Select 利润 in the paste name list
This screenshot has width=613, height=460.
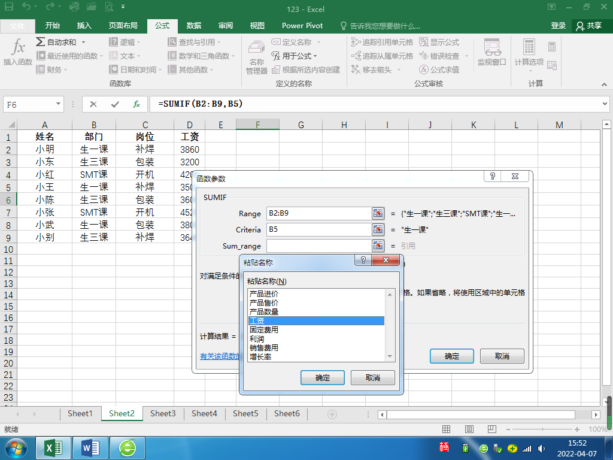click(x=316, y=339)
